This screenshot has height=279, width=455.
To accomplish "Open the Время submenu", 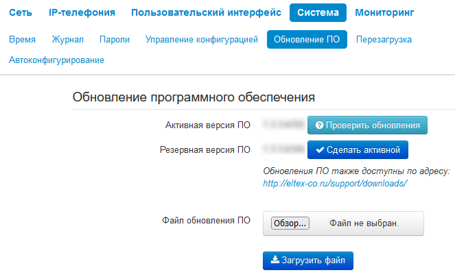I will [23, 40].
